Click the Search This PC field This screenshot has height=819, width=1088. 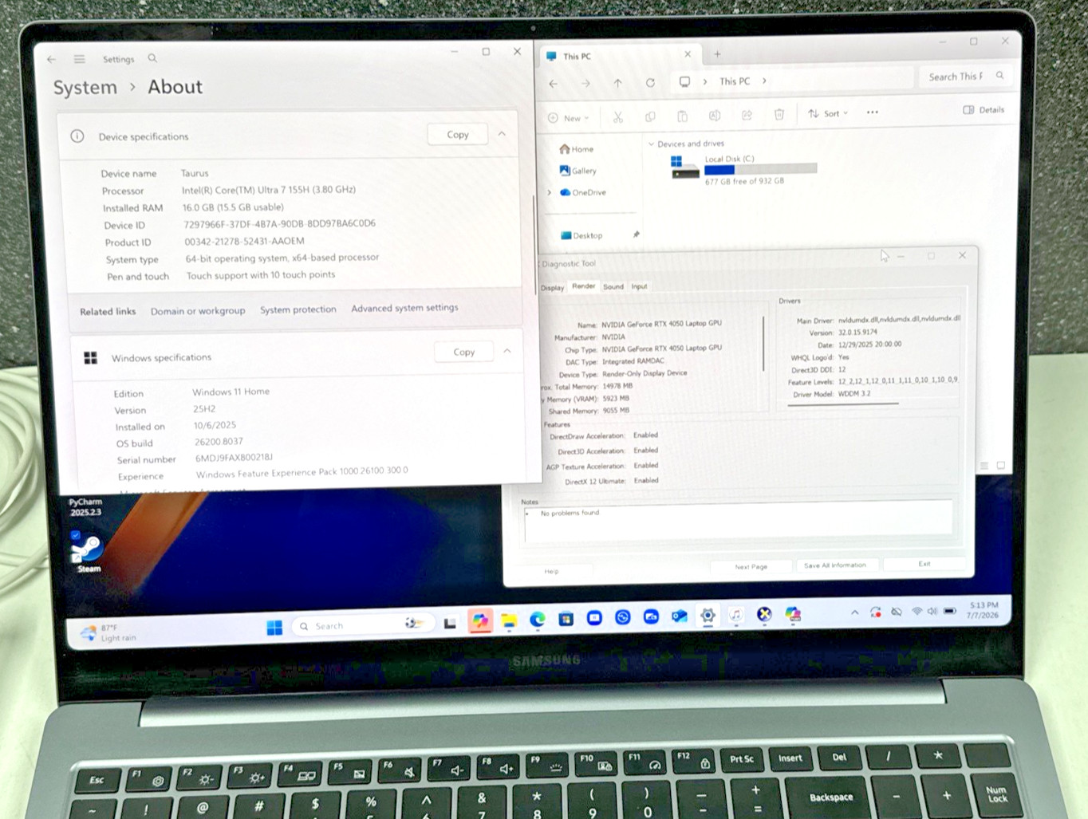tap(964, 77)
